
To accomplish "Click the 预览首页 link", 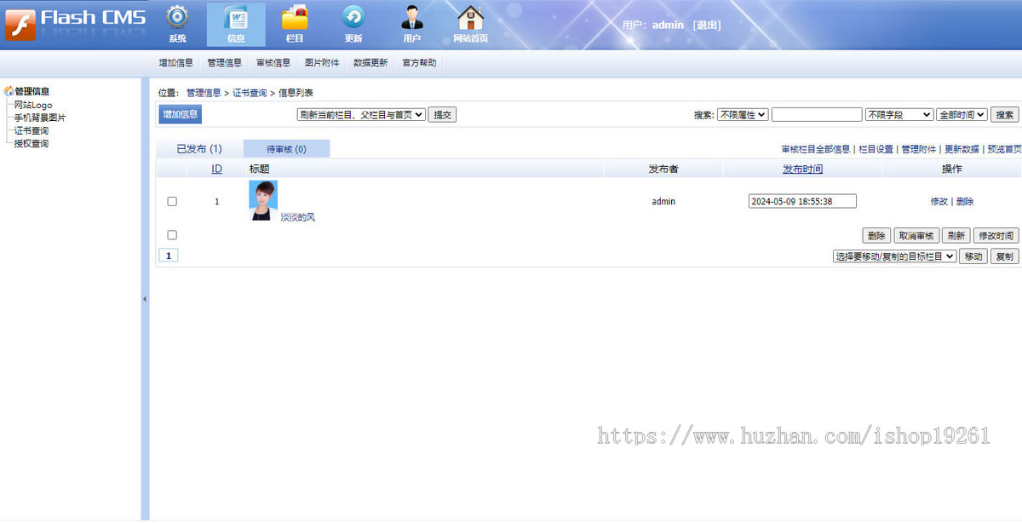I will click(1004, 149).
